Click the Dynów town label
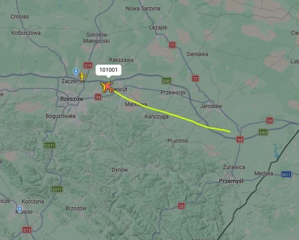This screenshot has width=299, height=240. [120, 170]
